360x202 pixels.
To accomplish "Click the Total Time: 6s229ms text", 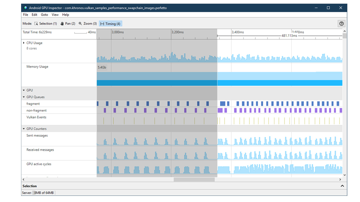I will click(37, 32).
